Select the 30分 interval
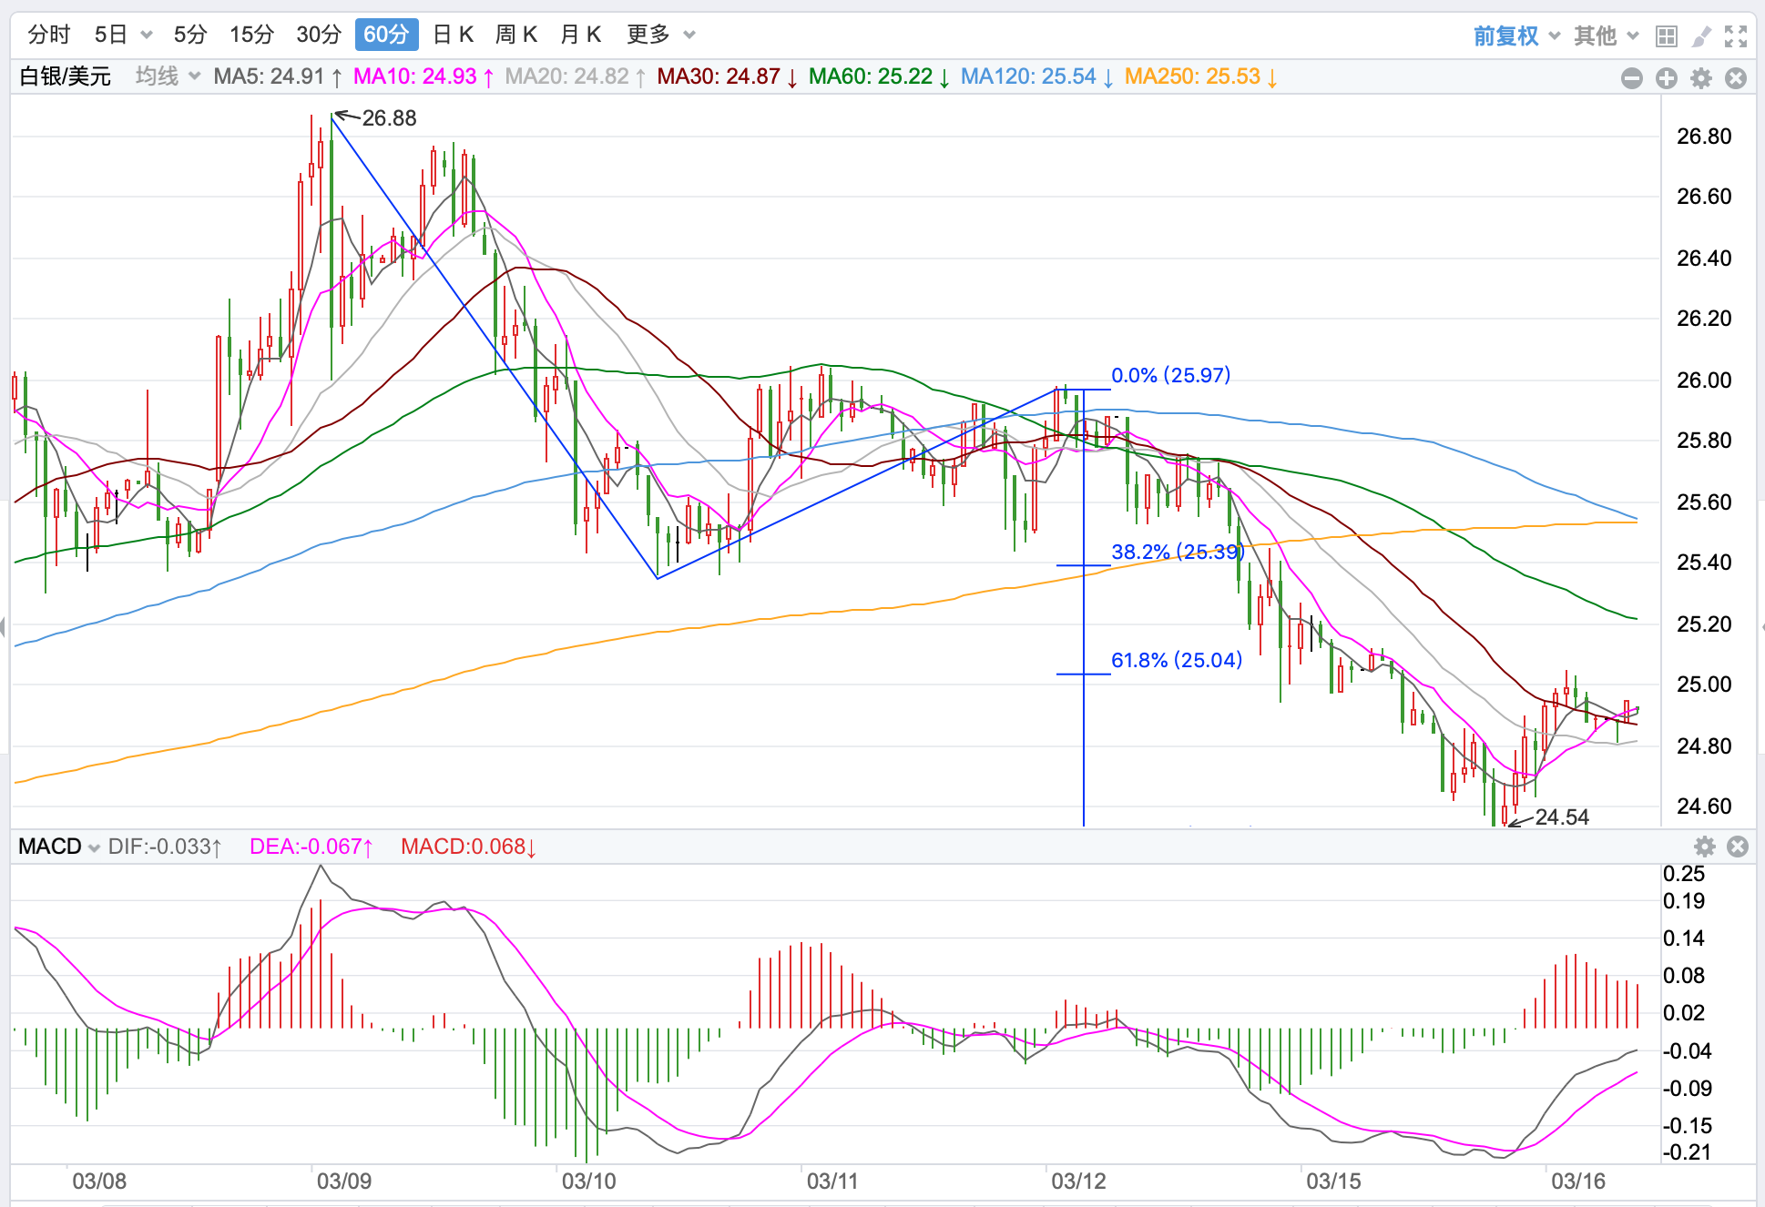The image size is (1765, 1207). coord(319,35)
